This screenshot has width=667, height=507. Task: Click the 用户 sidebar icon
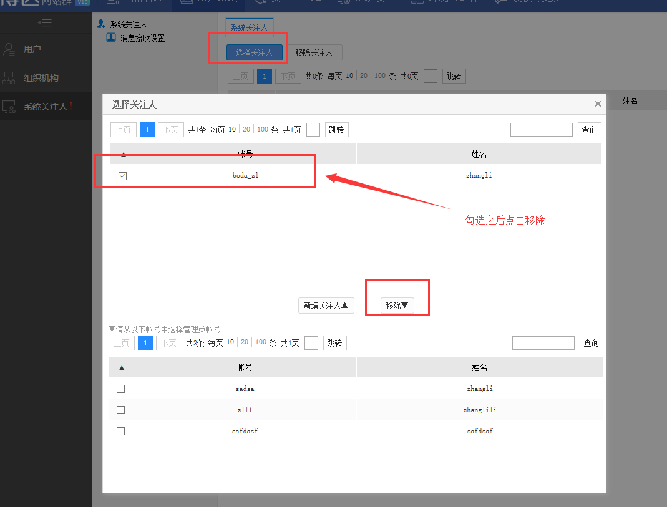click(9, 49)
